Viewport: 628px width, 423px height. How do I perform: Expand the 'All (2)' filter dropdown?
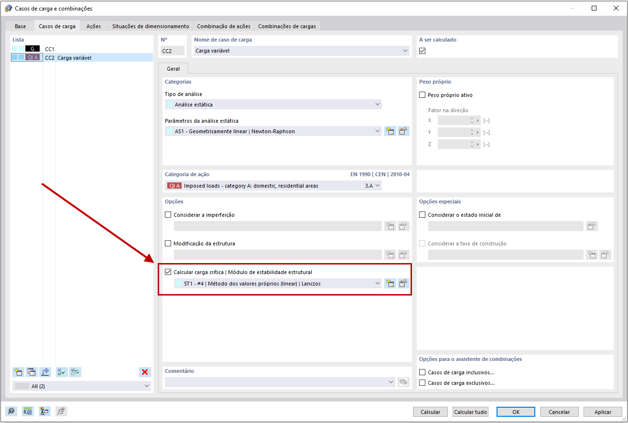click(x=147, y=386)
